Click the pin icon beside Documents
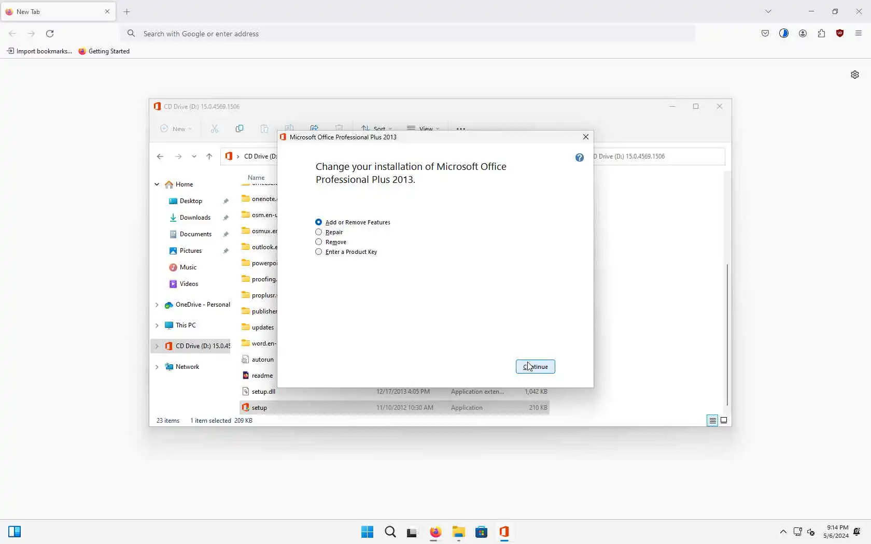Viewport: 871px width, 544px height. [226, 234]
